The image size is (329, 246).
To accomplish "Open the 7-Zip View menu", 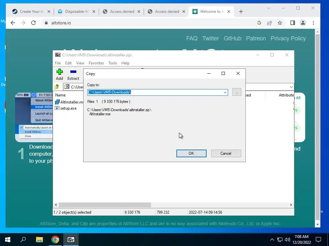I will pyautogui.click(x=80, y=63).
